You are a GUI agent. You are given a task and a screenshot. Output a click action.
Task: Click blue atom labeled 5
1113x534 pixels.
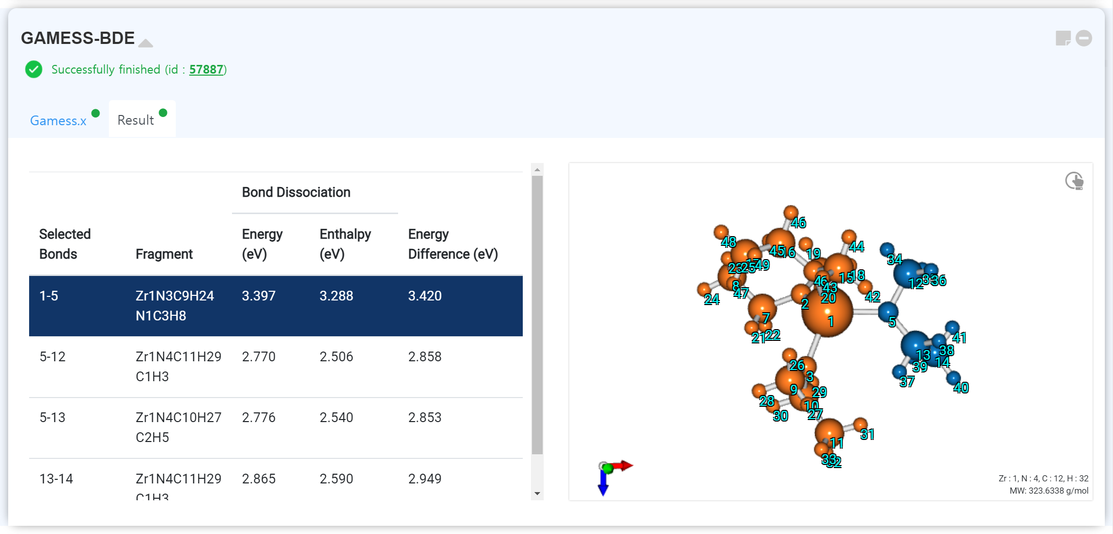tap(888, 312)
